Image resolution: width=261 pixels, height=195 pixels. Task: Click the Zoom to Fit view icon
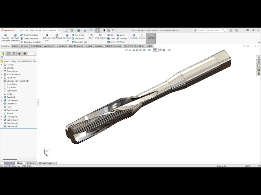click(126, 50)
